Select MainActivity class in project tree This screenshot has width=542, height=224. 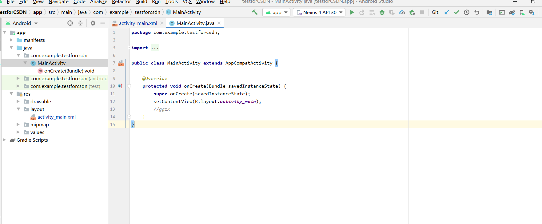[51, 63]
